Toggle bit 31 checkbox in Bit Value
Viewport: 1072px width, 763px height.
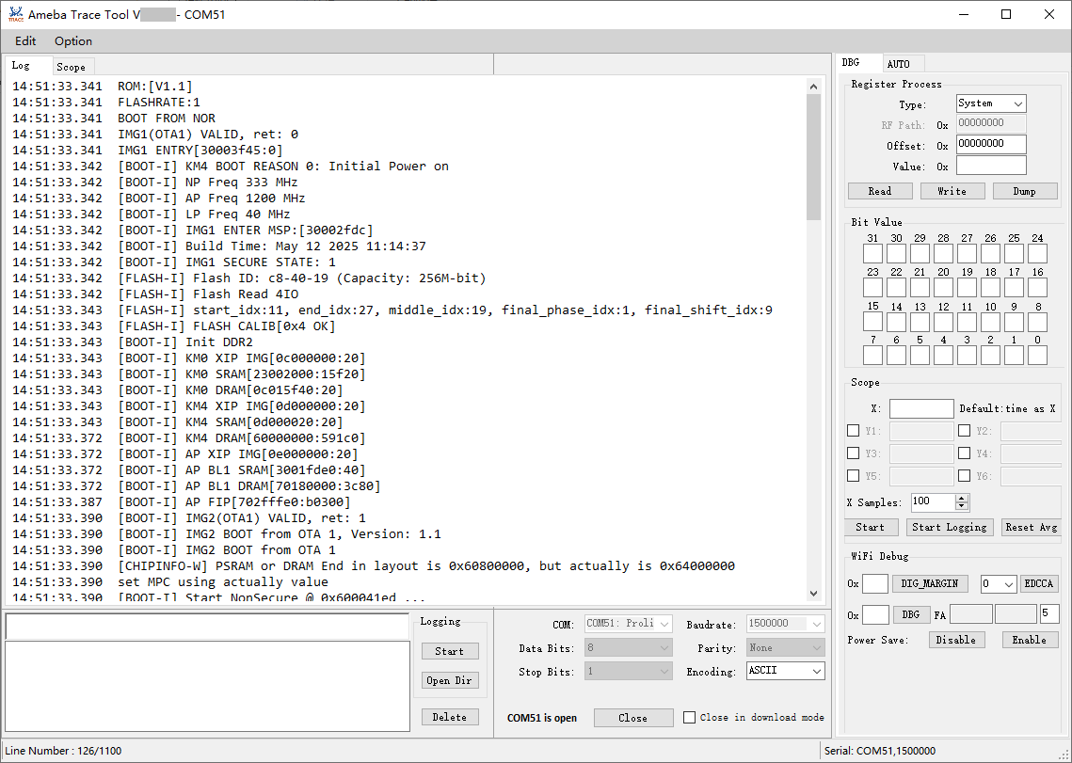(872, 254)
